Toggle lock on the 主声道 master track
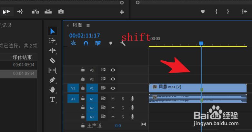This screenshot has width=252, height=132. pos(83,126)
